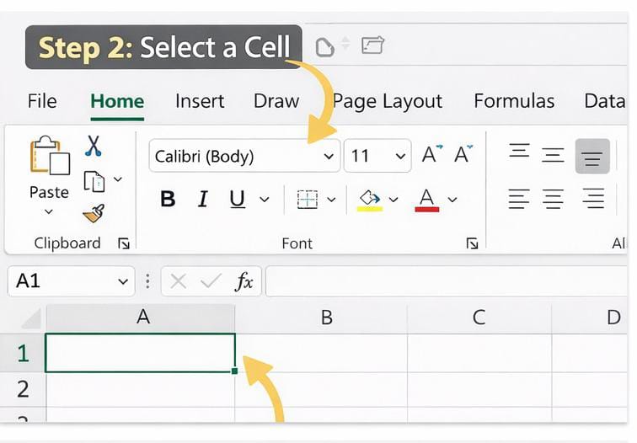Open the Page Layout tab
Screen dimensions: 637x443
388,102
